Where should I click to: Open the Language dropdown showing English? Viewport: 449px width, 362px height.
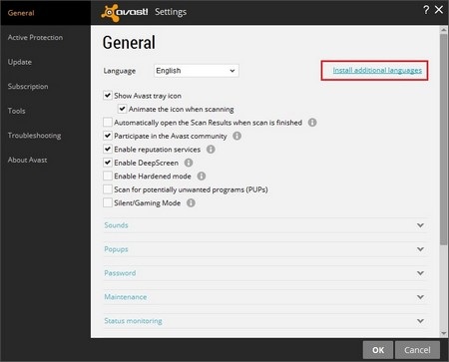coord(197,71)
